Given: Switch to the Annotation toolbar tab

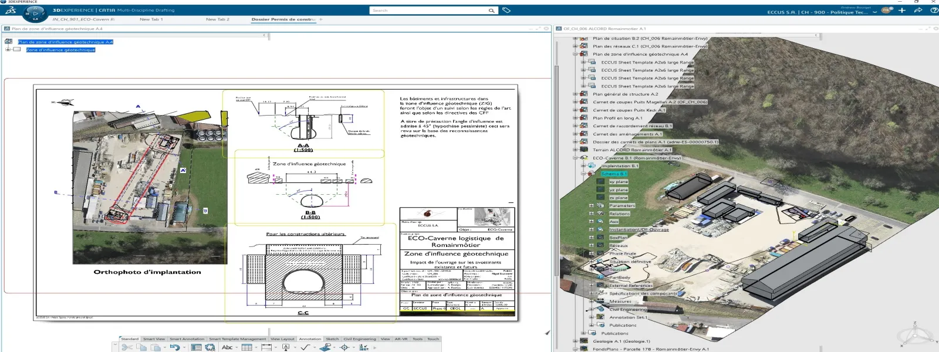Looking at the screenshot, I should [310, 339].
